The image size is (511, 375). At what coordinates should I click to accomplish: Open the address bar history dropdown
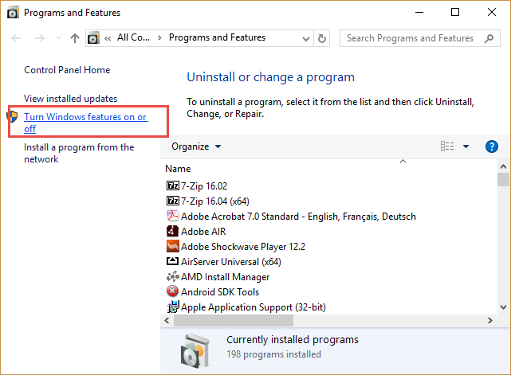305,39
